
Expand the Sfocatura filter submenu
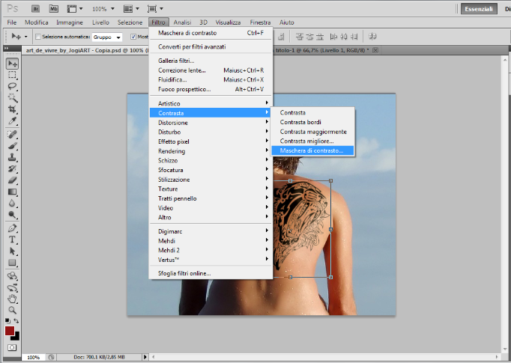[211, 170]
